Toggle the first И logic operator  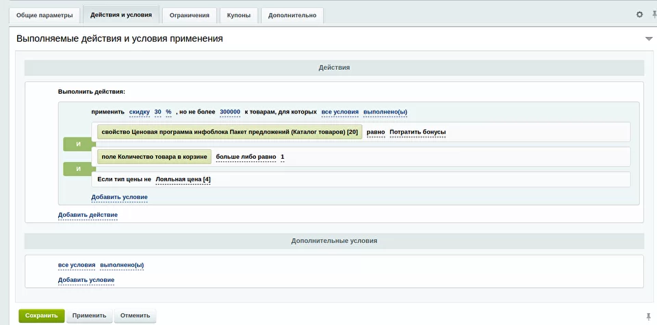(x=78, y=144)
